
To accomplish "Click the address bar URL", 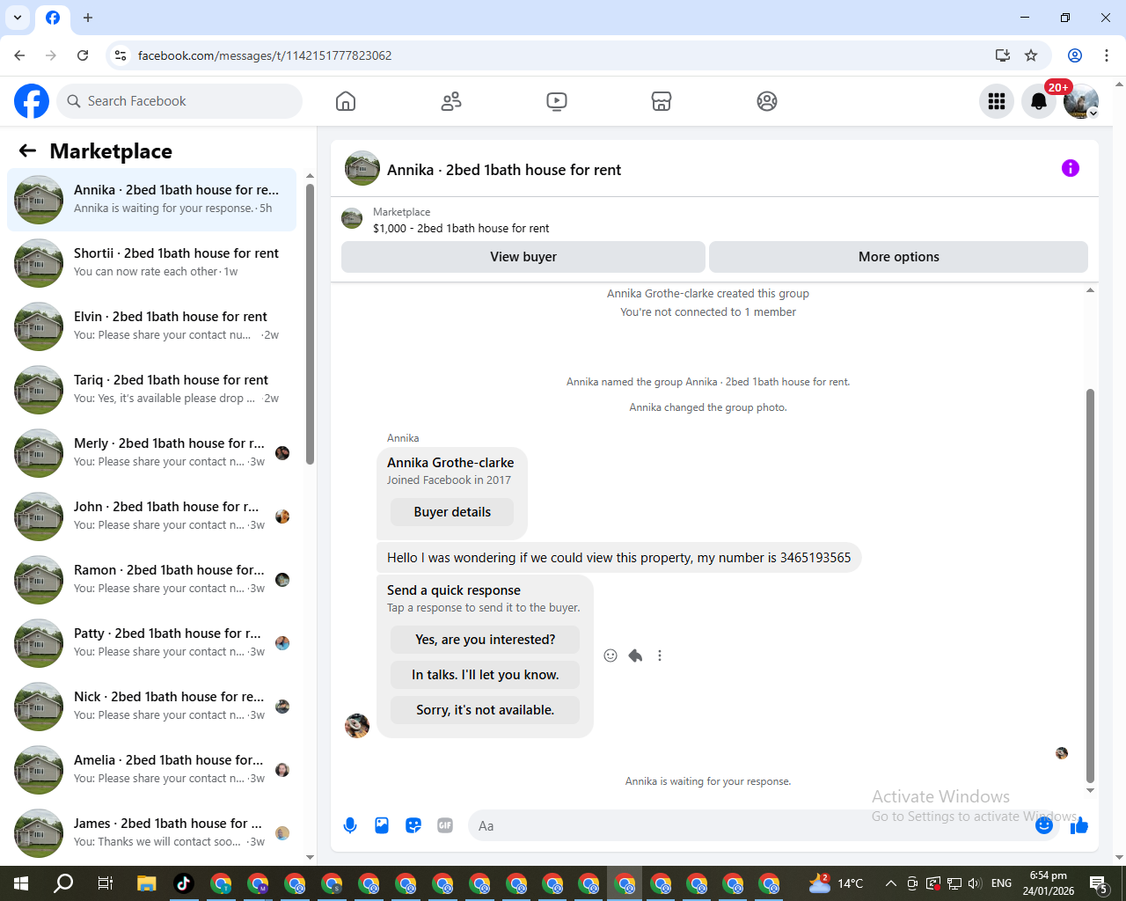I will tap(265, 55).
